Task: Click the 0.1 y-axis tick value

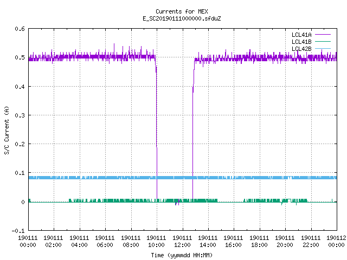Action: (x=20, y=173)
